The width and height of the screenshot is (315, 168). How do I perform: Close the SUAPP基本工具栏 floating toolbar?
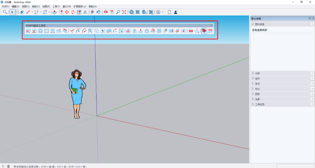coord(212,25)
